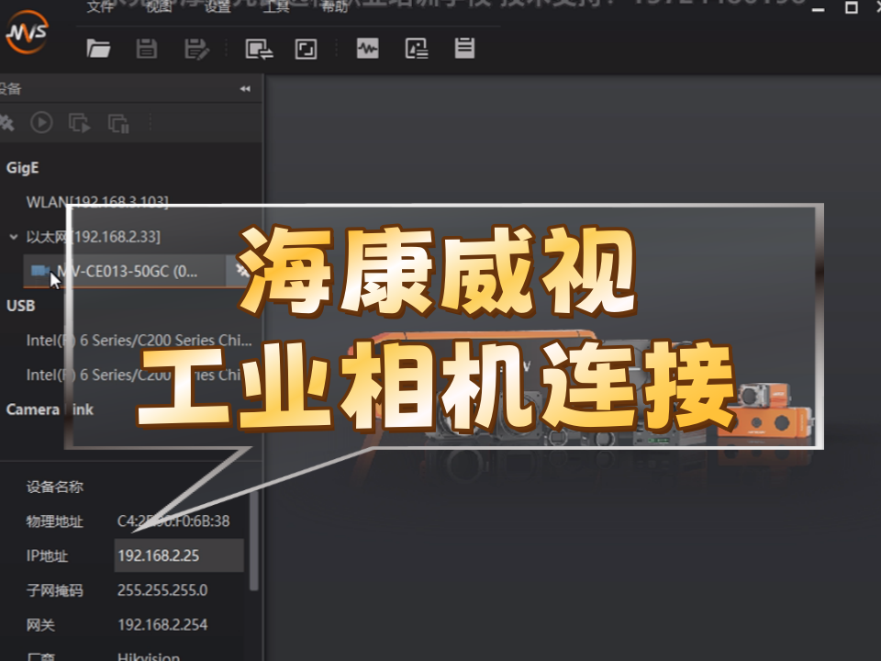Click the waveform monitor toolbar icon

(368, 49)
